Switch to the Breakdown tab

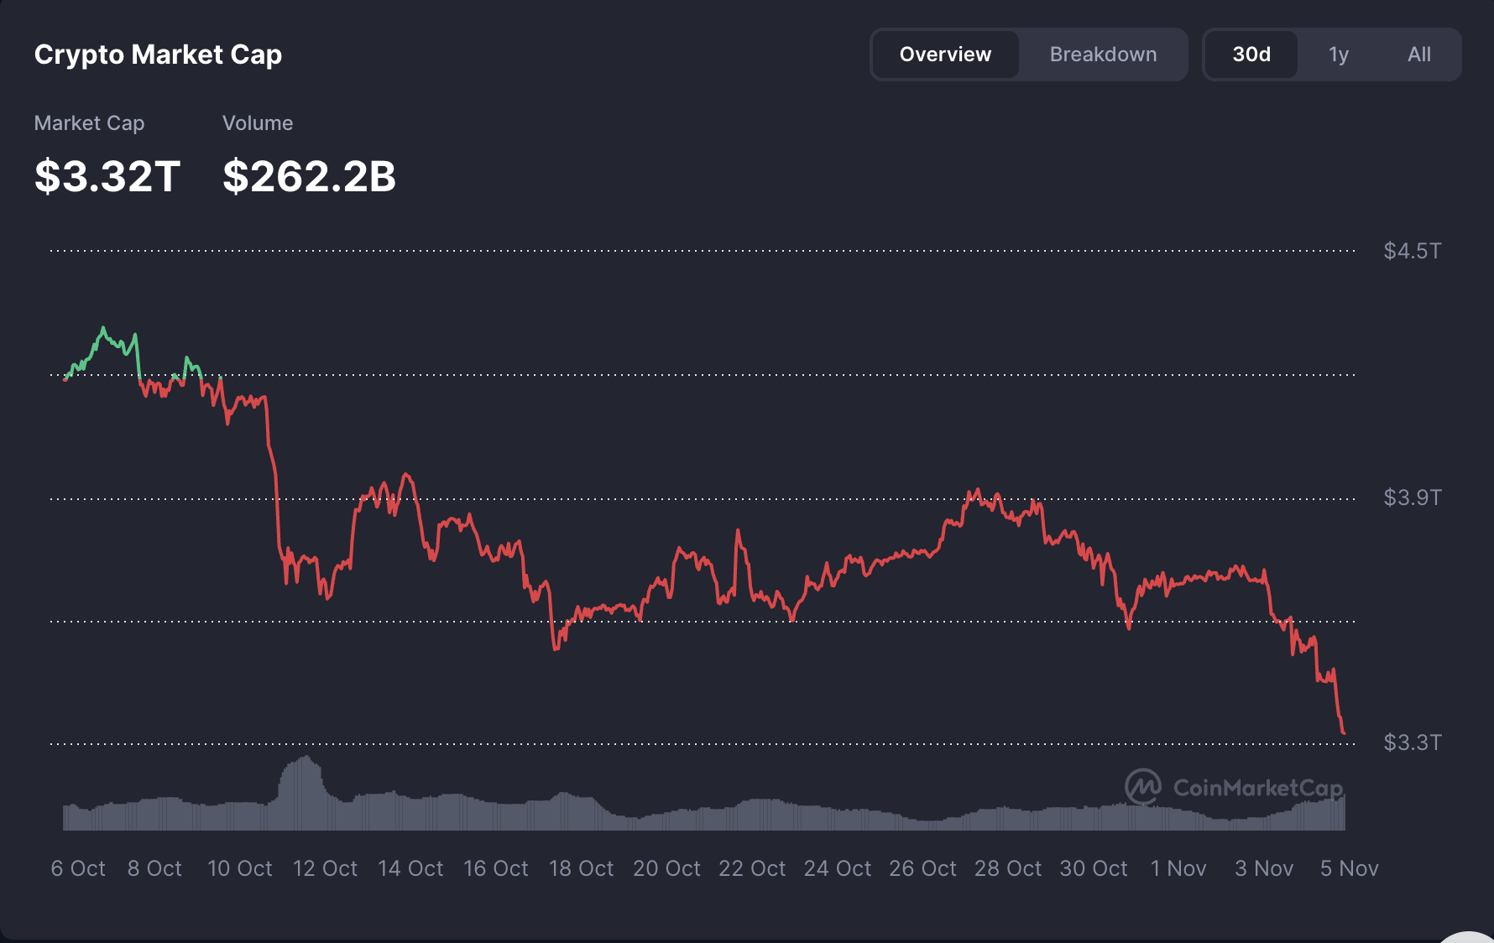(1103, 54)
